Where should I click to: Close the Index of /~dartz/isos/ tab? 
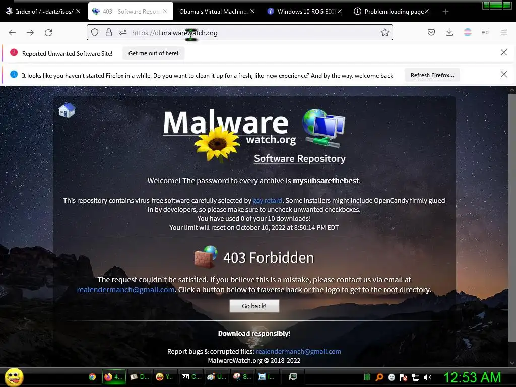pos(78,11)
